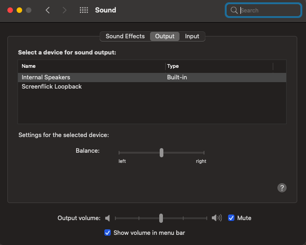Switch to the Sound Effects tab
The height and width of the screenshot is (245, 306).
point(125,36)
